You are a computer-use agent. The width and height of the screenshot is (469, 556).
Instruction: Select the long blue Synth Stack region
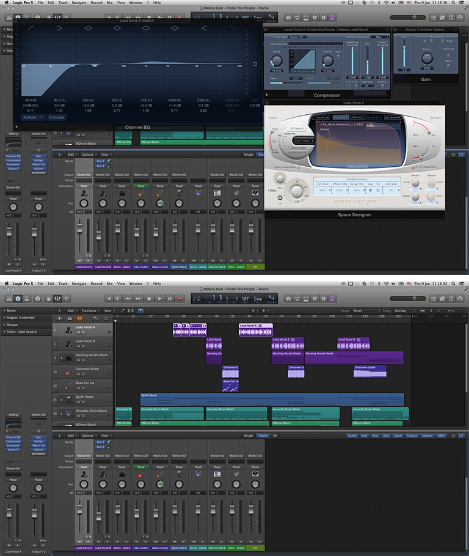(272, 399)
